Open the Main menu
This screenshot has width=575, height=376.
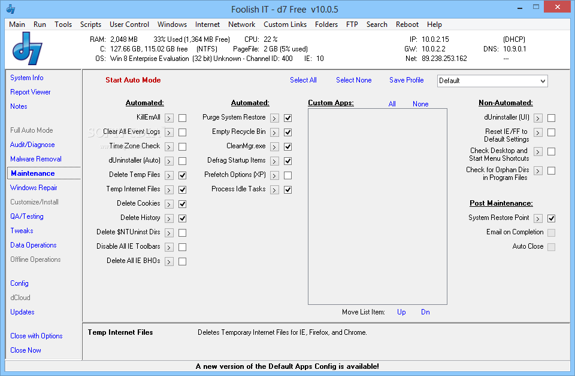click(x=17, y=24)
